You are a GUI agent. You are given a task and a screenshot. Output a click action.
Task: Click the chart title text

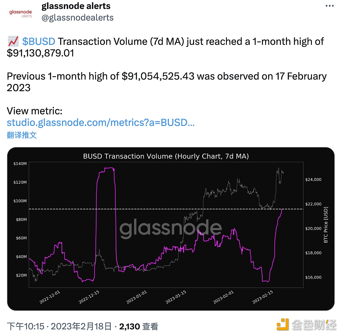(x=166, y=156)
